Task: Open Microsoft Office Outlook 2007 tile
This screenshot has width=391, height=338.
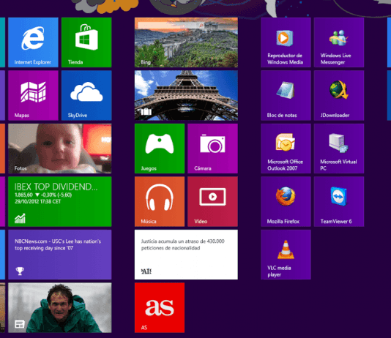Action: (286, 149)
